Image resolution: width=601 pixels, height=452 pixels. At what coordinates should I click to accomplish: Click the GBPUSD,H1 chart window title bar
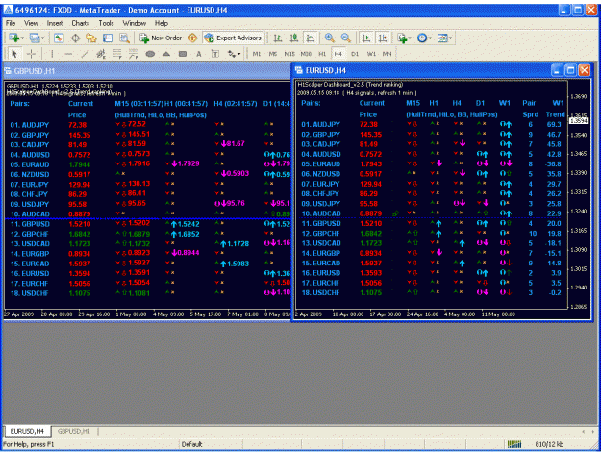(147, 71)
